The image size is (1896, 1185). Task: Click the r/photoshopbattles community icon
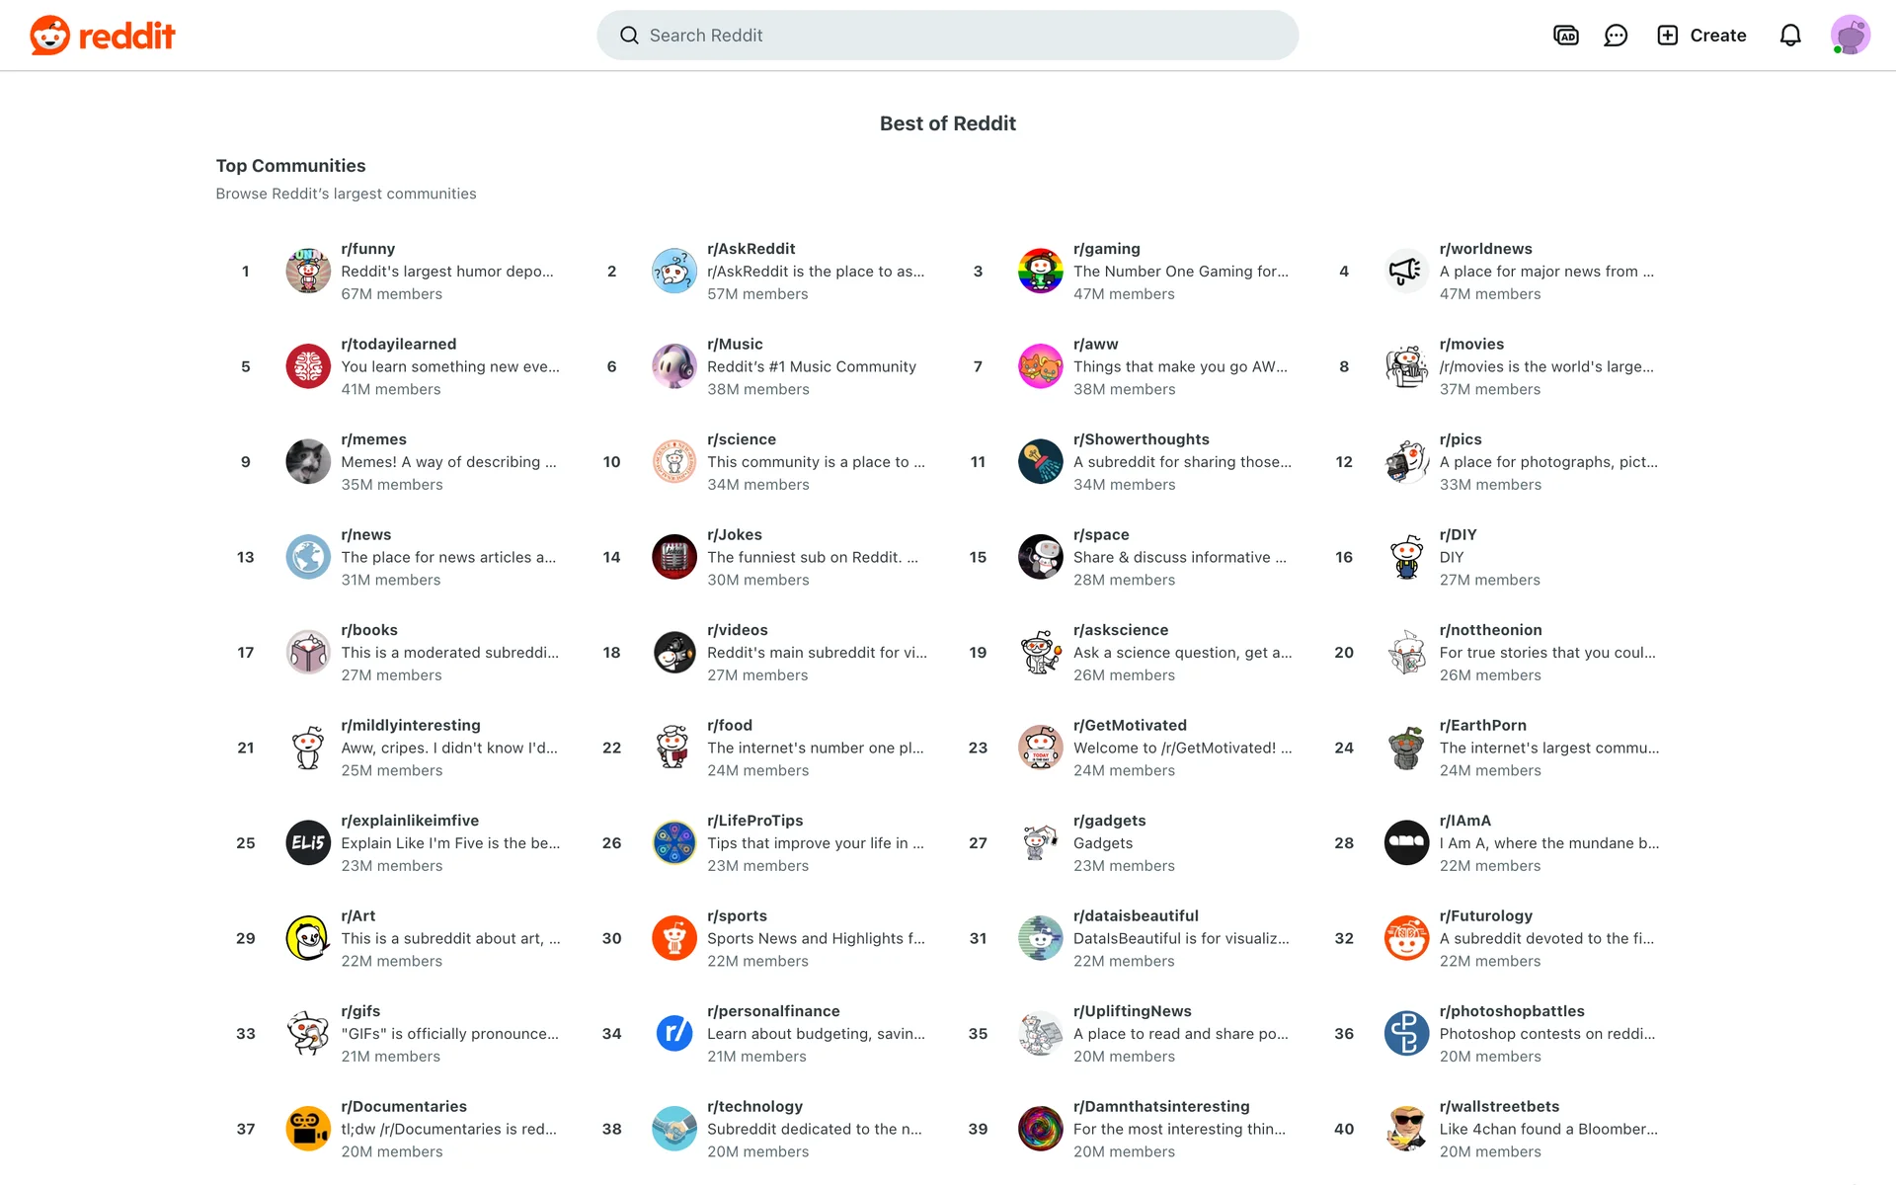1406,1034
